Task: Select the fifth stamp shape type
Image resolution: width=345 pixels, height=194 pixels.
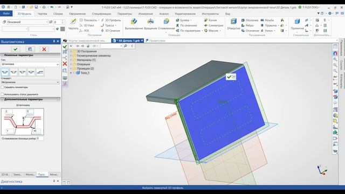Action: click(x=40, y=72)
